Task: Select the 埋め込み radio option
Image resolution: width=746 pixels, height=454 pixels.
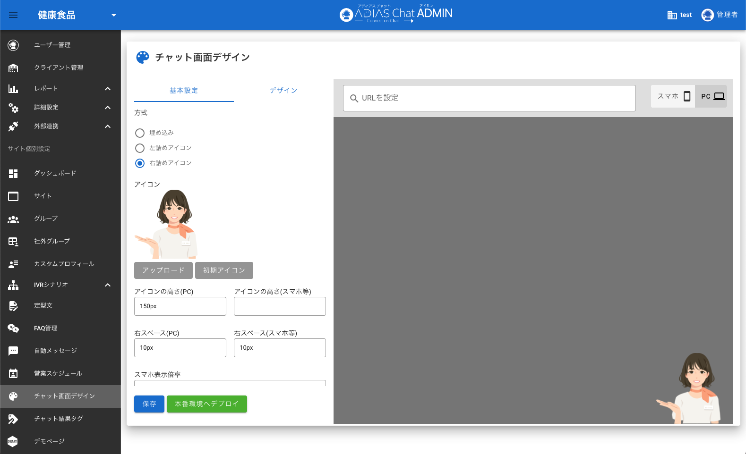Action: (x=140, y=133)
